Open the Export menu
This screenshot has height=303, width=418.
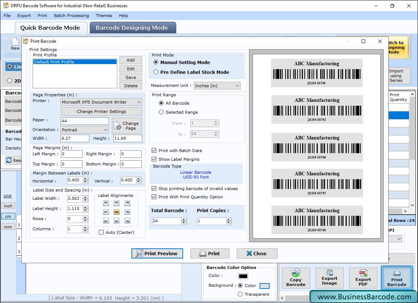point(24,16)
